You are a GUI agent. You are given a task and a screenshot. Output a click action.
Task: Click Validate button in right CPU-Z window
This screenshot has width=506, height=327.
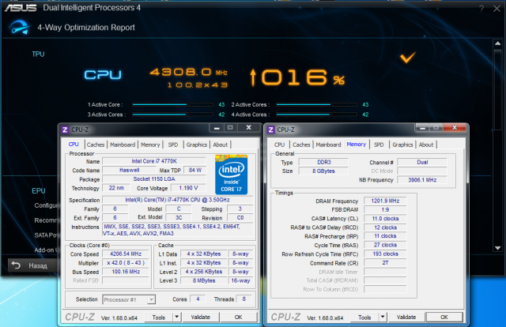coord(406,317)
